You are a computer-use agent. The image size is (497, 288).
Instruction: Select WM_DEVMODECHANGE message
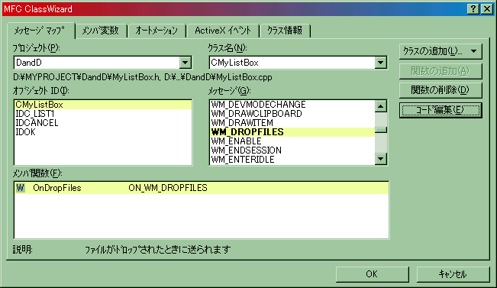point(292,105)
